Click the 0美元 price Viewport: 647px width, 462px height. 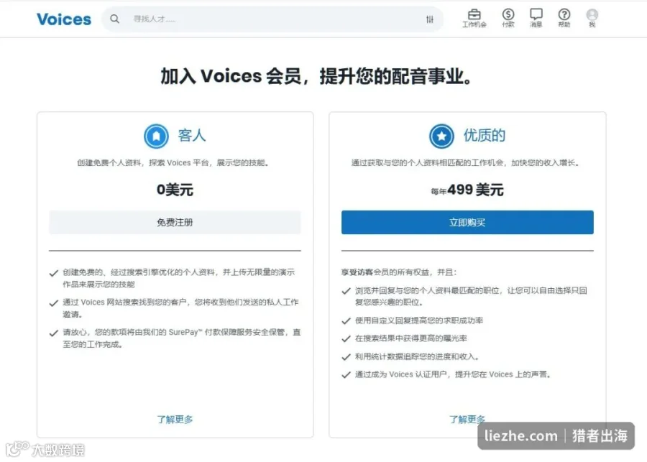(175, 190)
